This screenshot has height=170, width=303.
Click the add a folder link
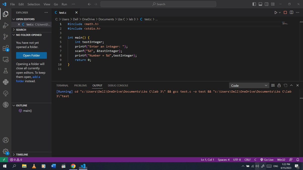click(36, 77)
